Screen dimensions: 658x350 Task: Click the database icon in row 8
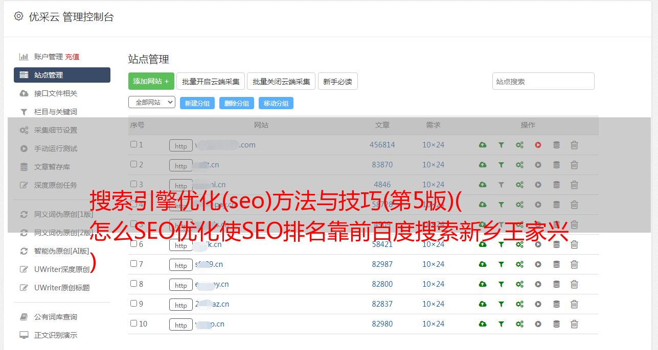point(556,284)
